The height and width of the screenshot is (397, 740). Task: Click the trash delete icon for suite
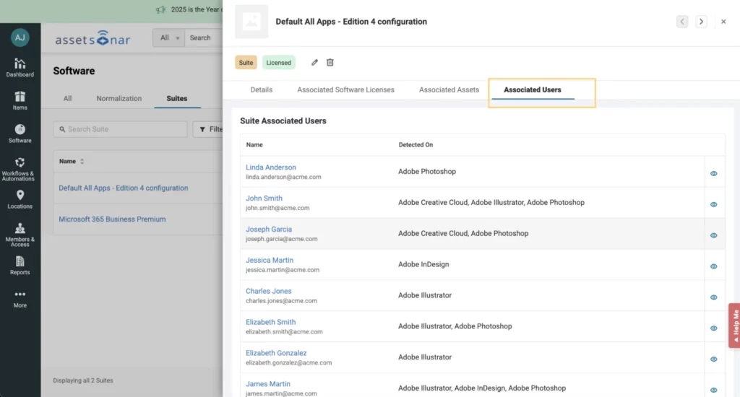pos(330,63)
